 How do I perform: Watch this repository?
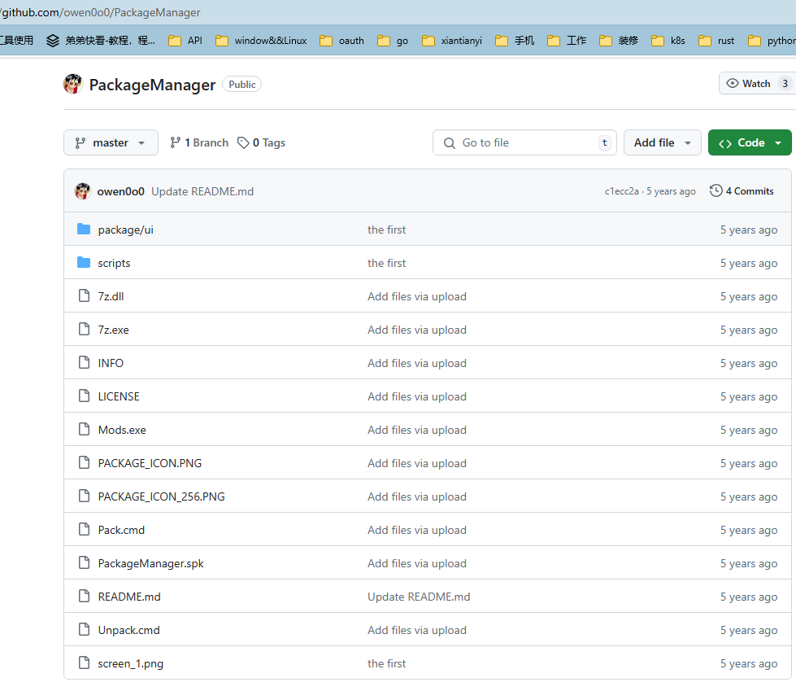(x=748, y=84)
